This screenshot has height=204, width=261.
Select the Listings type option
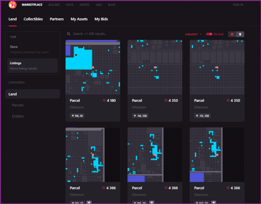coord(32,66)
